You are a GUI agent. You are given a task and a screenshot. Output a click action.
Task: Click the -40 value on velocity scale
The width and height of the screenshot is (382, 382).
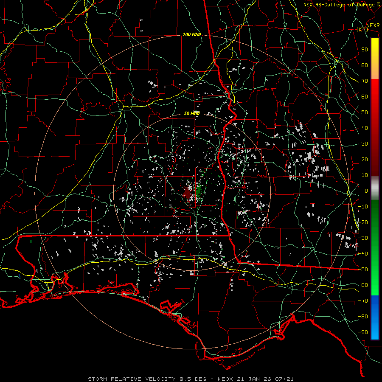click(x=363, y=254)
